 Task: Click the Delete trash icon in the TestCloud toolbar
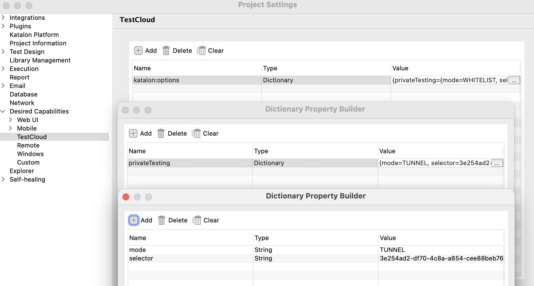pos(166,50)
